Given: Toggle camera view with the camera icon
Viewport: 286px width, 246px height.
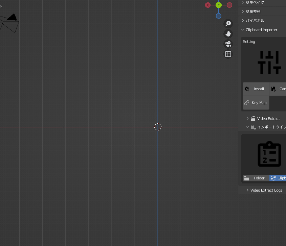Looking at the screenshot, I should (228, 44).
